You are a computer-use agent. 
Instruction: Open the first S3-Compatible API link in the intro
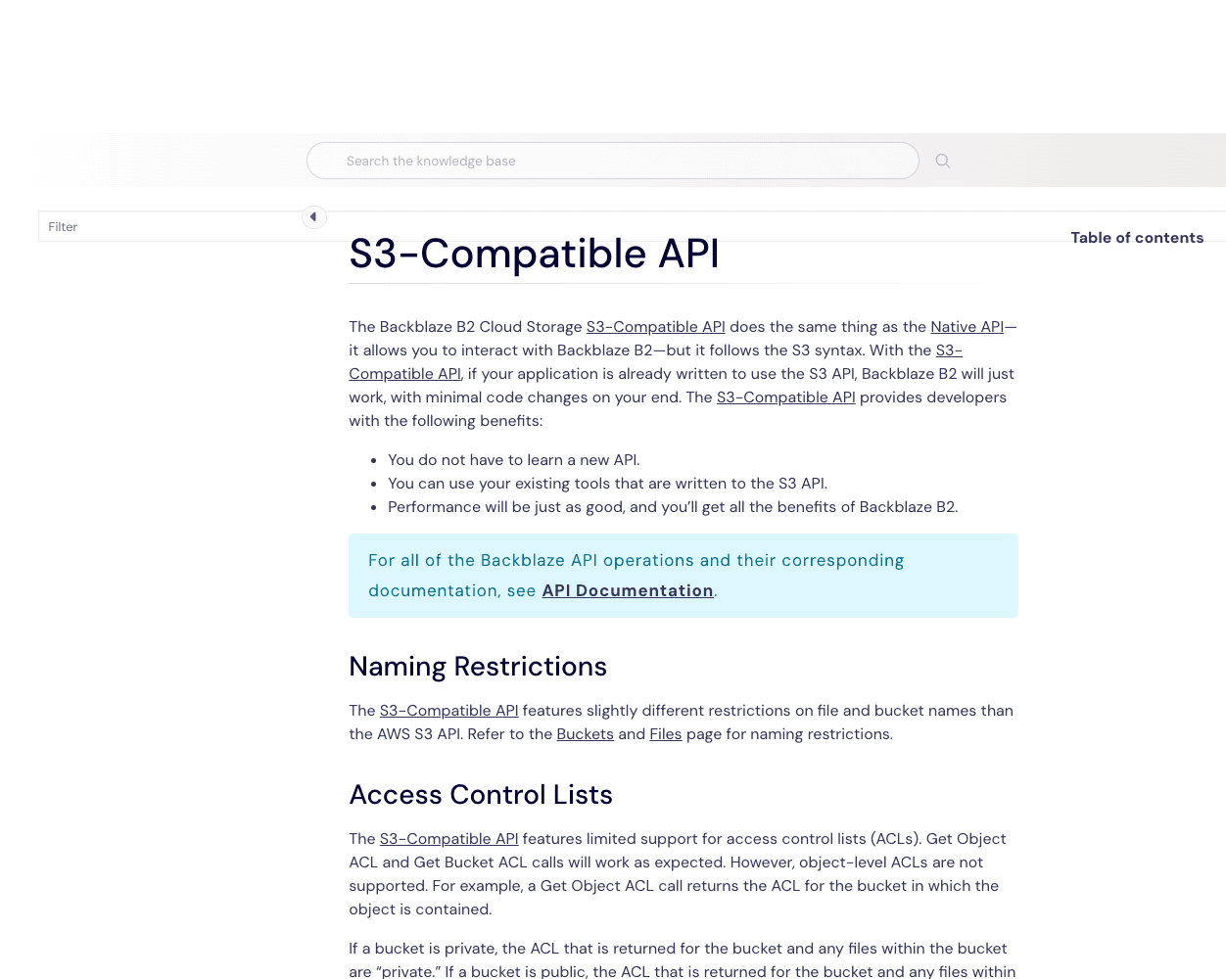[x=655, y=327]
